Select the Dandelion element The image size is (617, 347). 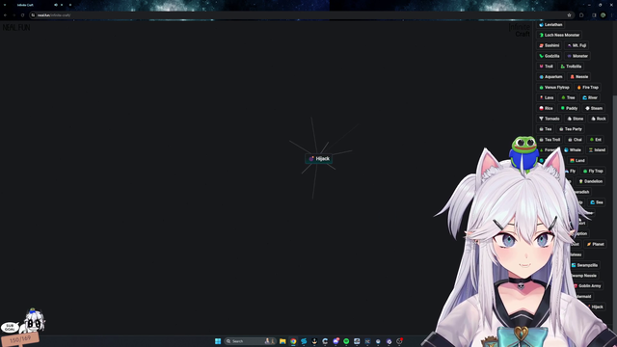(590, 181)
